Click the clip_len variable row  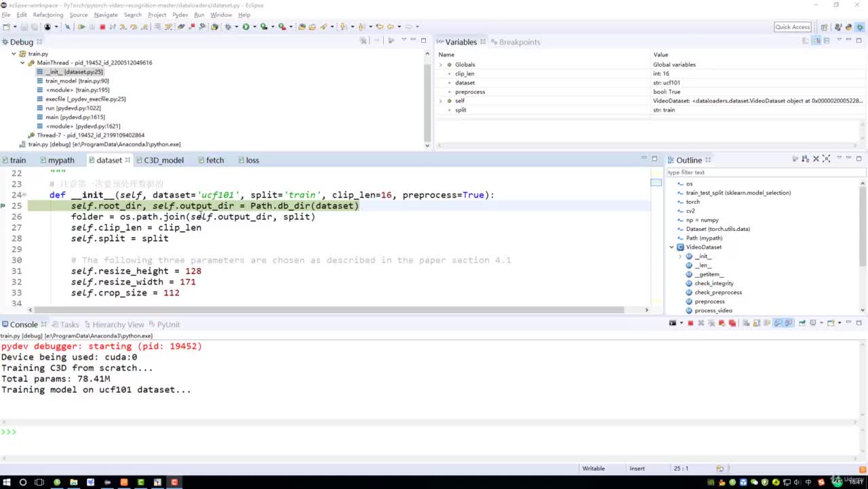(650, 73)
